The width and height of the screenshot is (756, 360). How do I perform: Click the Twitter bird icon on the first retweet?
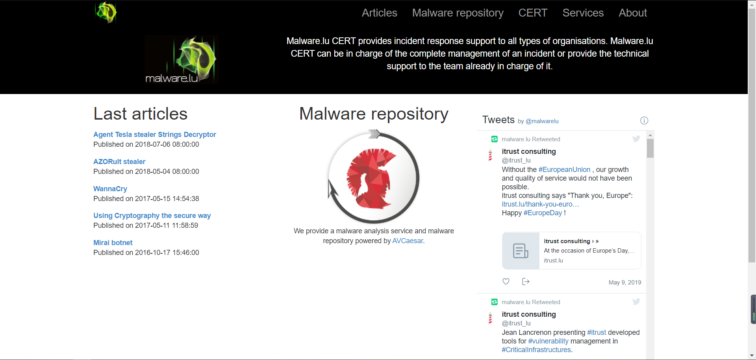coord(636,139)
